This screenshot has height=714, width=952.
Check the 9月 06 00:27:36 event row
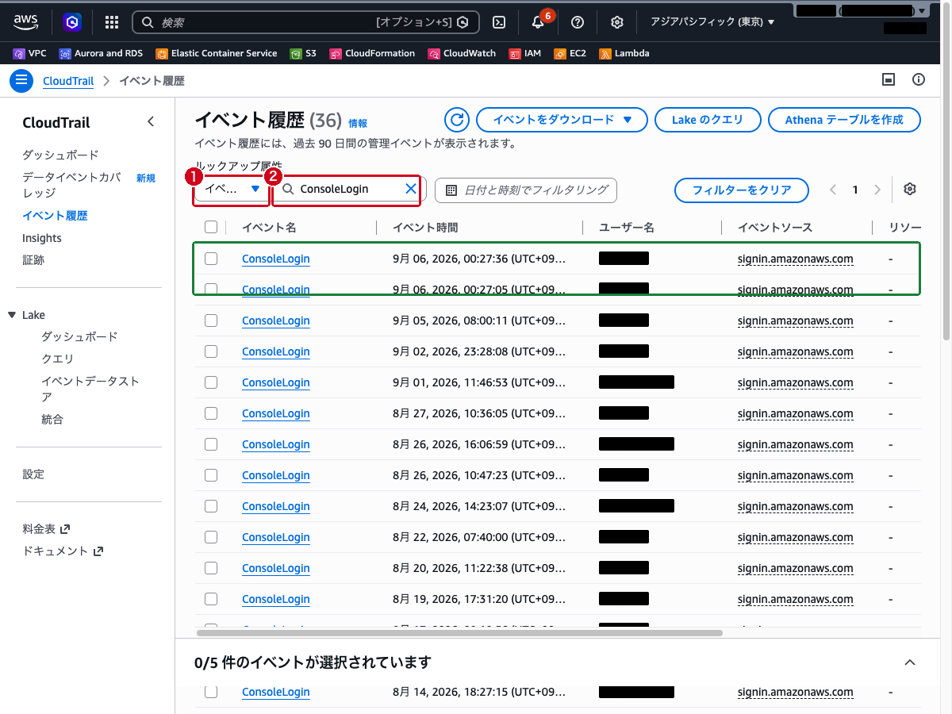(x=211, y=258)
